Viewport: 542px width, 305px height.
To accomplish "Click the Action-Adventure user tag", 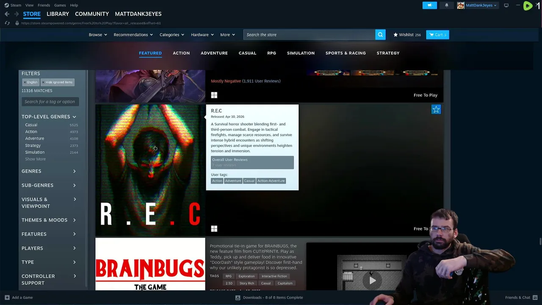I will coord(271,181).
